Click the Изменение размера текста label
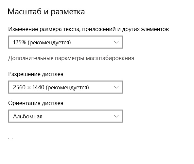The height and width of the screenshot is (164, 194). pos(88,29)
